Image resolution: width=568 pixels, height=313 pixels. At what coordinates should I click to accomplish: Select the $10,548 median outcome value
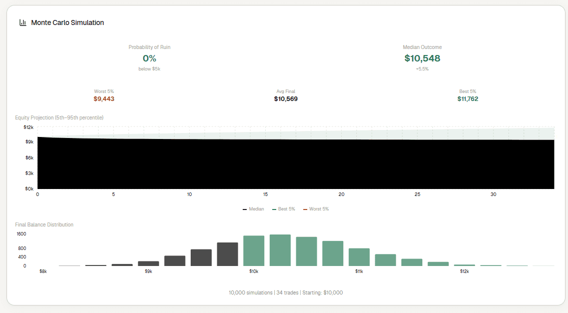tap(422, 58)
